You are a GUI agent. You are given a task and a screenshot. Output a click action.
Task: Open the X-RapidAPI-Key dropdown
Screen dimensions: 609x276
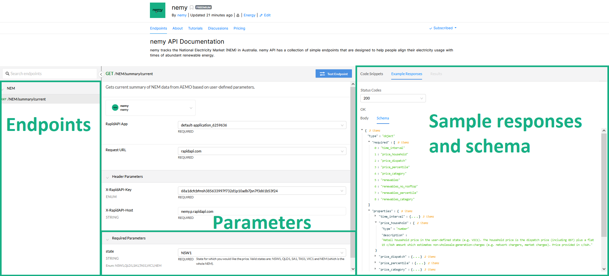coord(262,191)
